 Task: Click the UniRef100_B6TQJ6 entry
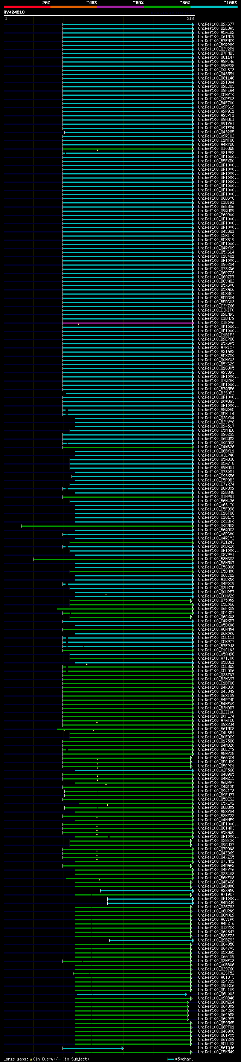pyautogui.click(x=216, y=1048)
